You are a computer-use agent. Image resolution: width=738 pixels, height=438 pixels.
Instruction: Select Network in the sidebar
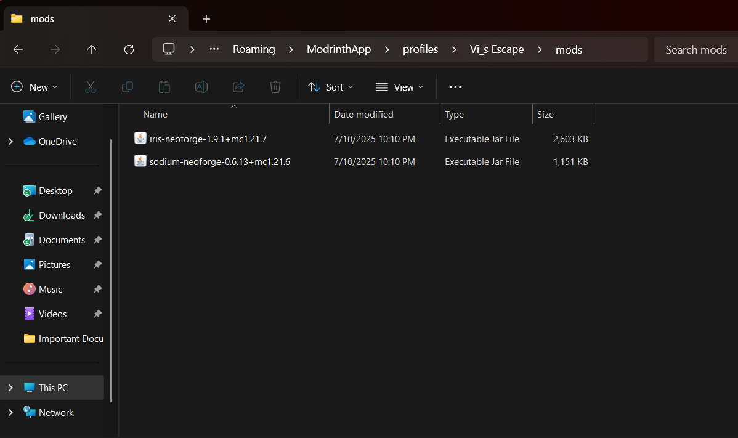pos(56,412)
